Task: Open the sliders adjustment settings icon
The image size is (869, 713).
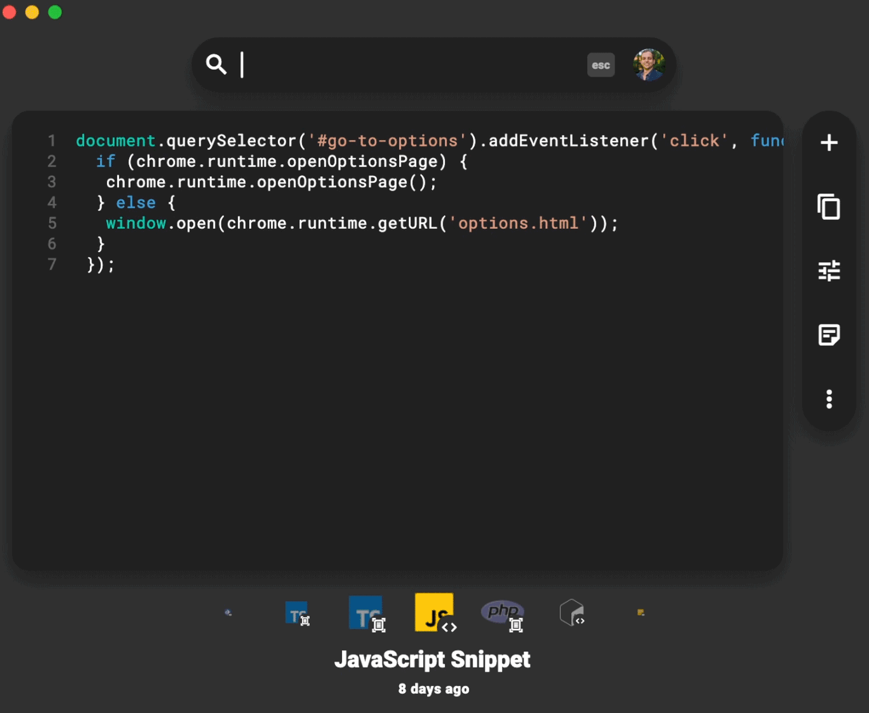Action: click(829, 271)
